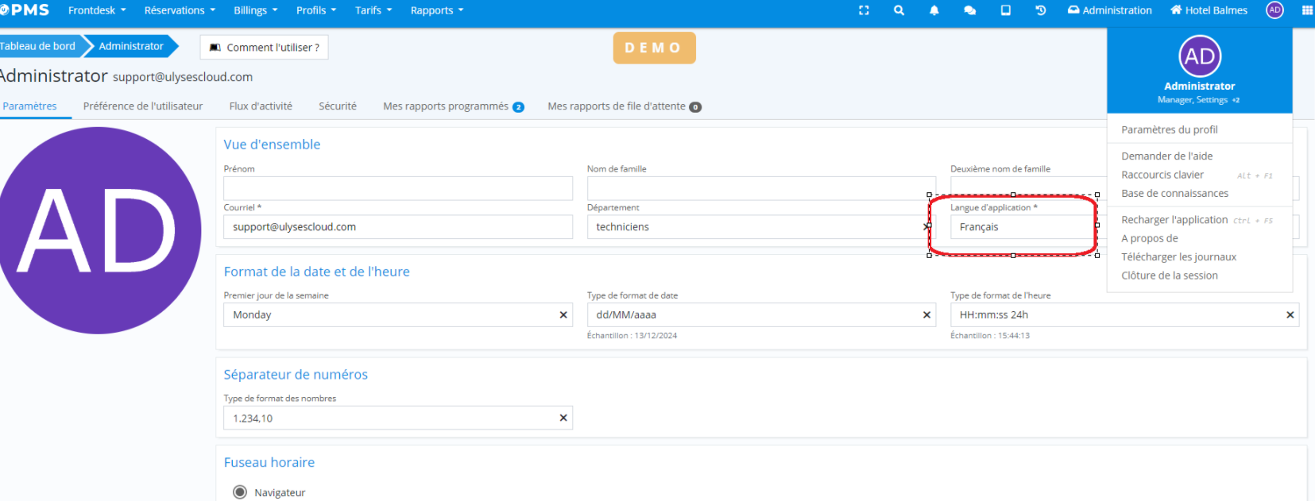Clear the dd/MM/aaaa date format

926,315
